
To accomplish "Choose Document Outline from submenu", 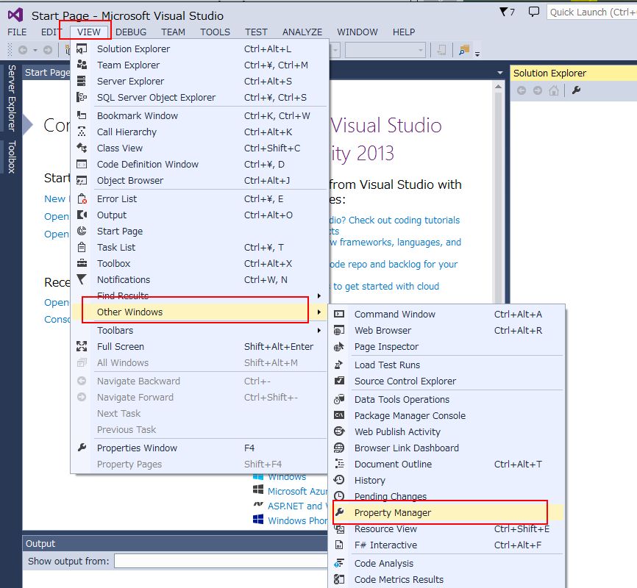I will (447, 464).
